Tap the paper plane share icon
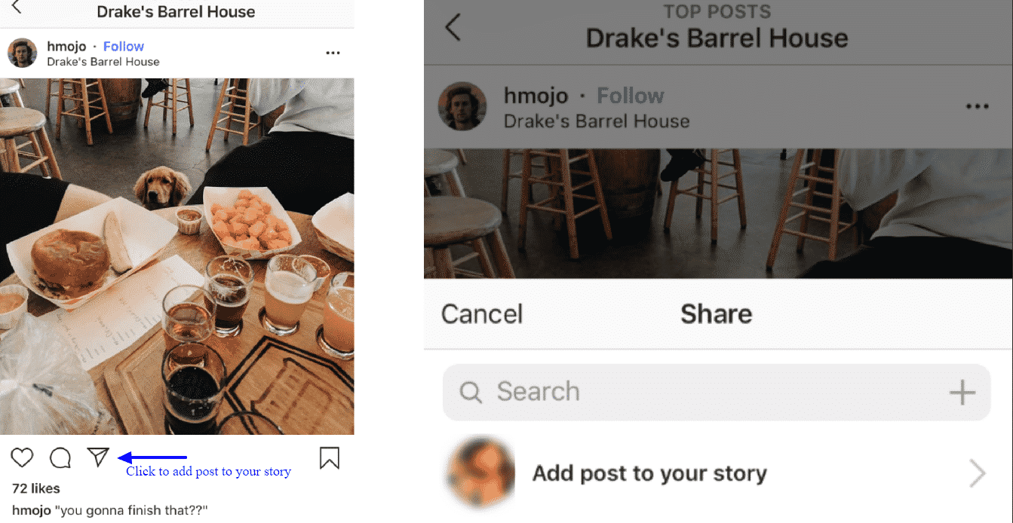This screenshot has height=523, width=1013. click(x=99, y=457)
